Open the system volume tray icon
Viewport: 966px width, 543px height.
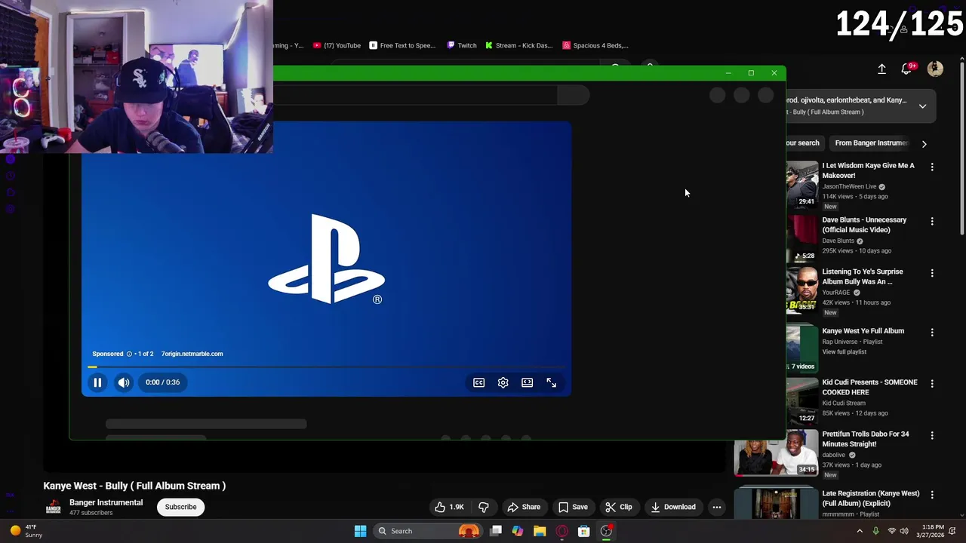pyautogui.click(x=905, y=531)
